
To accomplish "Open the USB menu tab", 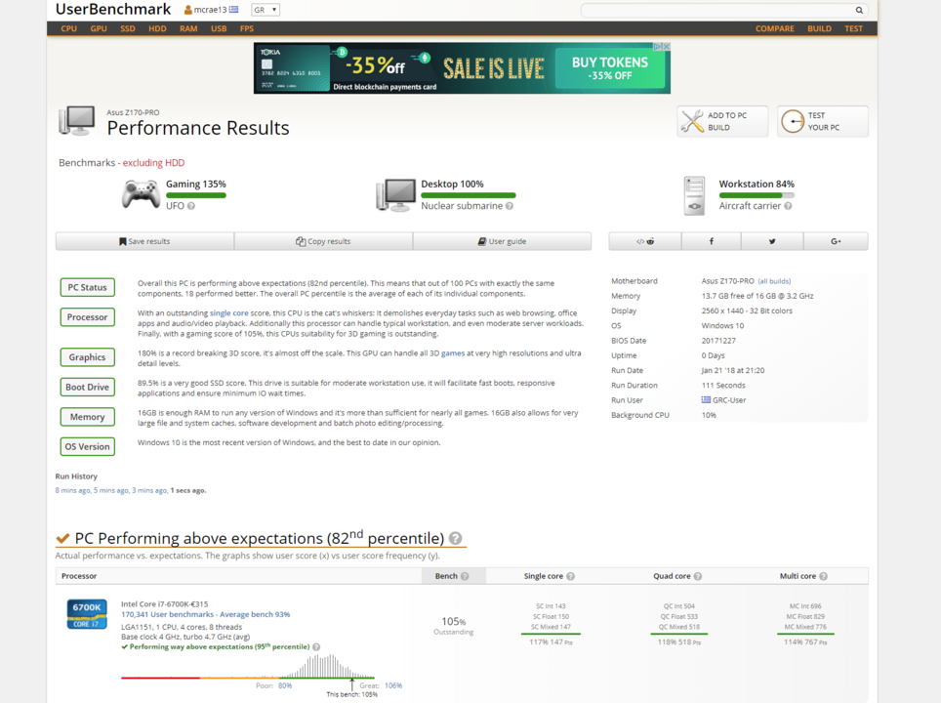I will click(x=219, y=29).
